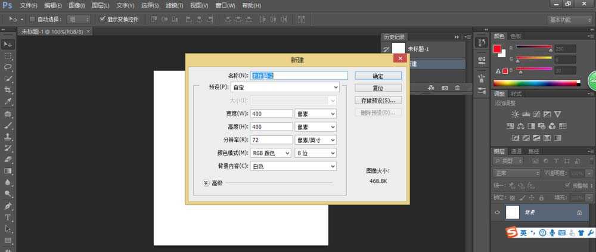Hide the 背景 layer with eye icon
Viewport: 596px width, 252px height.
(x=498, y=212)
